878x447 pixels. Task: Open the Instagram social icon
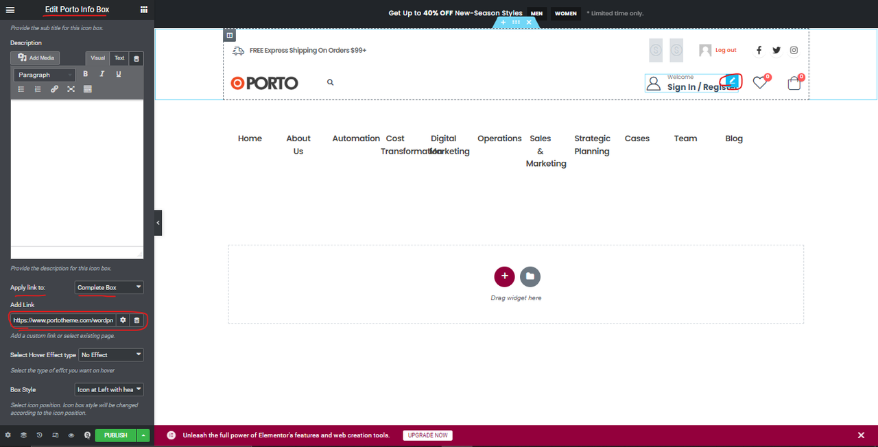tap(794, 50)
